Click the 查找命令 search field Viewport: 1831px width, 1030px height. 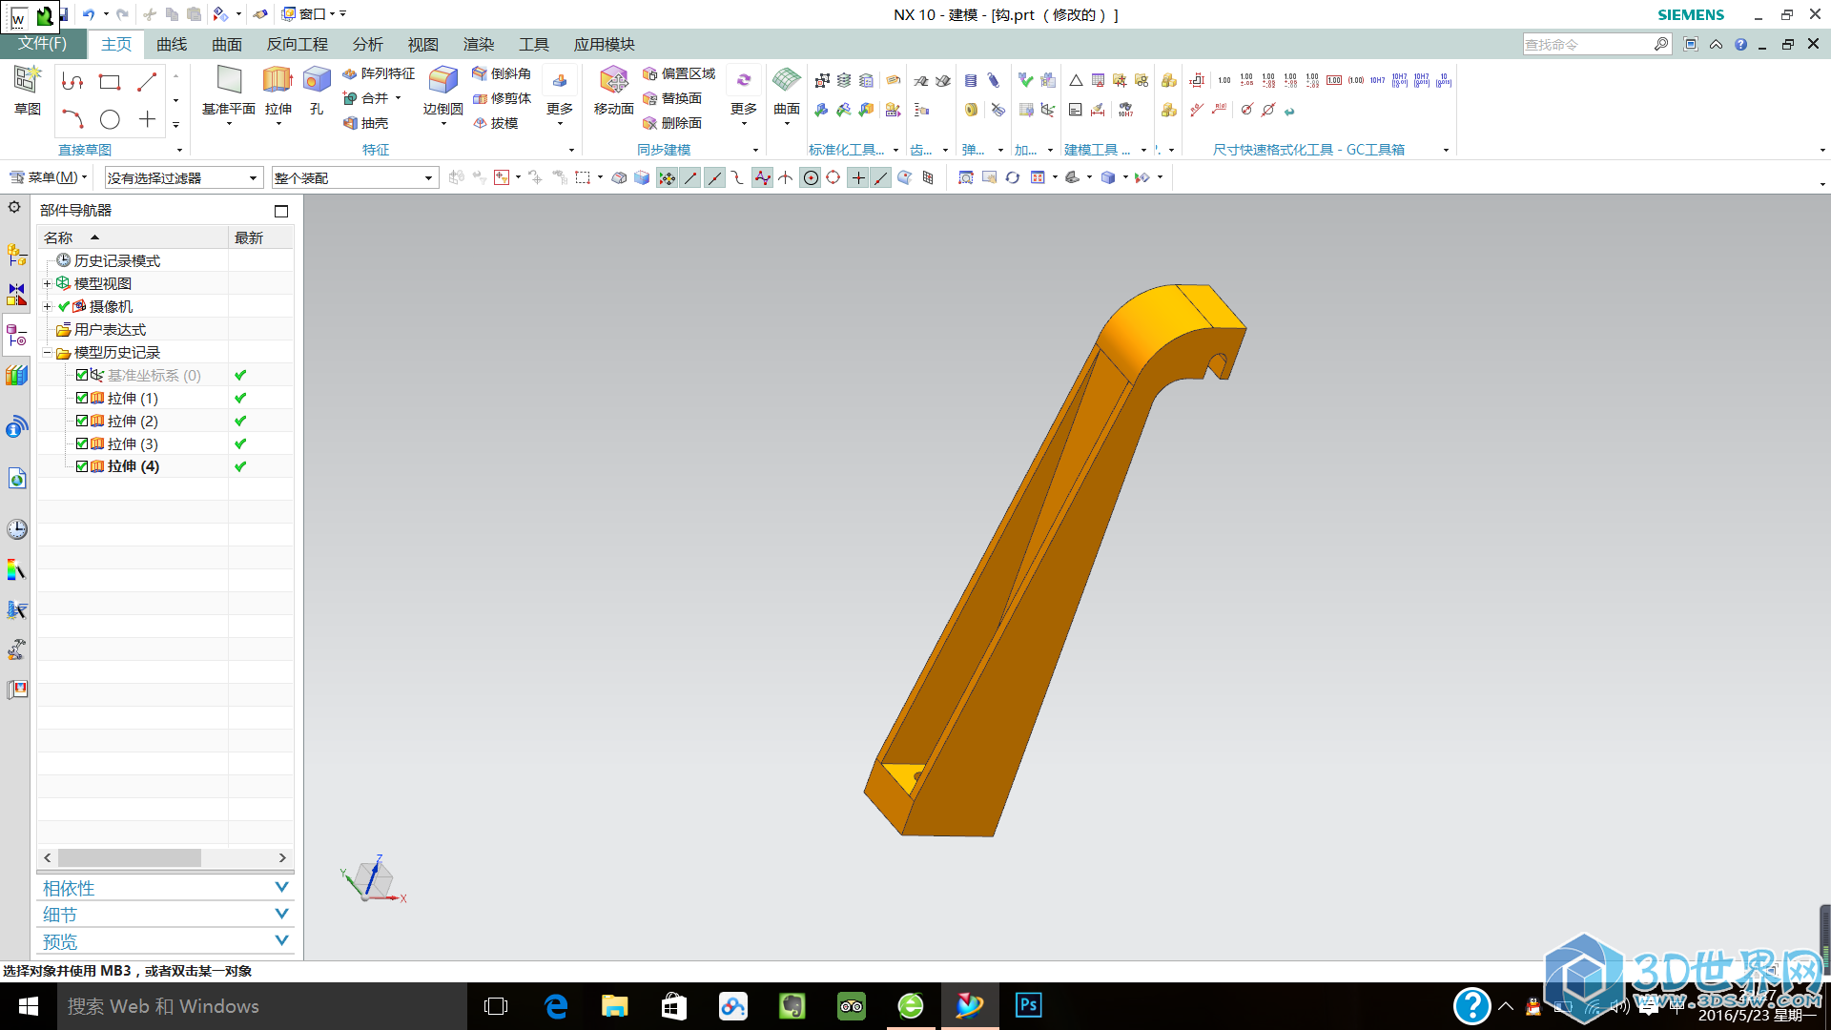(x=1588, y=45)
